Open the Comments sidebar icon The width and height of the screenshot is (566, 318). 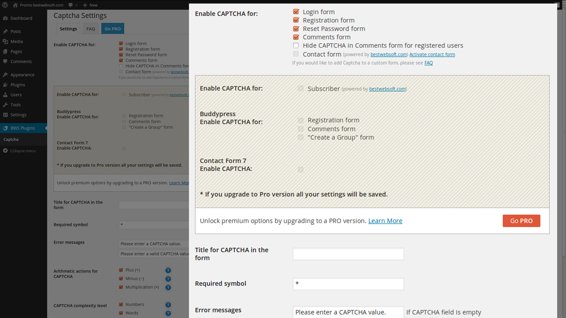[x=5, y=62]
